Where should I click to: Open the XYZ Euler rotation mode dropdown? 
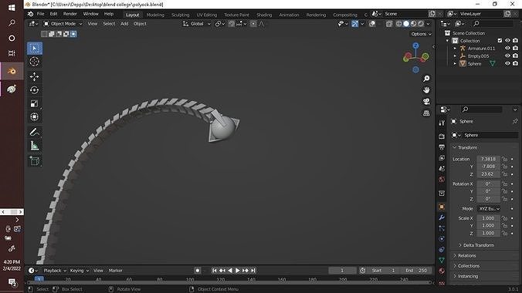tap(489, 208)
